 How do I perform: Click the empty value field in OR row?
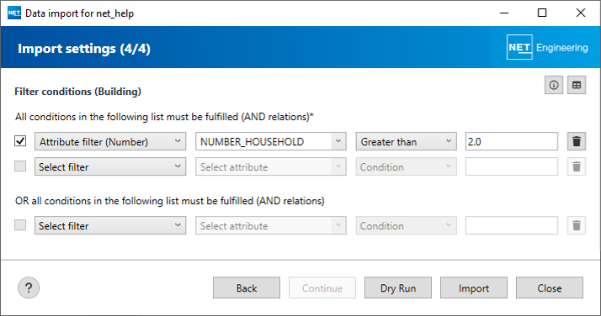[512, 225]
